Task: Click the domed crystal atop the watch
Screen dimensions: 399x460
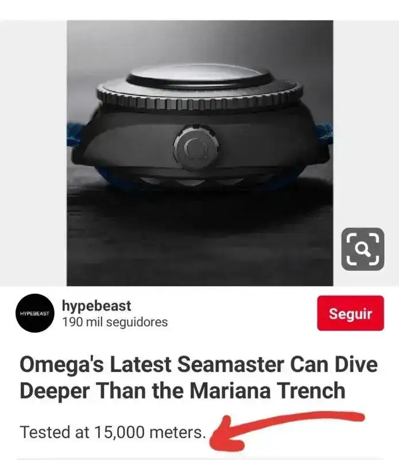Action: pyautogui.click(x=199, y=75)
